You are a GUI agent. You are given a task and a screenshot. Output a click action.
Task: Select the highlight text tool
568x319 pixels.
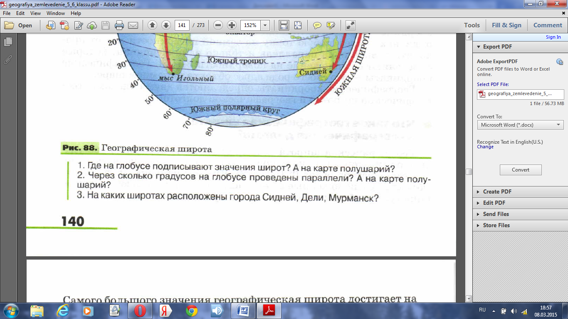[x=331, y=25]
